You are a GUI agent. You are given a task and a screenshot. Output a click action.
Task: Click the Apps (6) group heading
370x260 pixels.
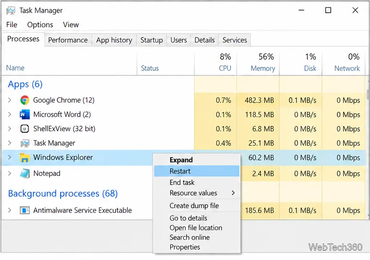pyautogui.click(x=25, y=84)
